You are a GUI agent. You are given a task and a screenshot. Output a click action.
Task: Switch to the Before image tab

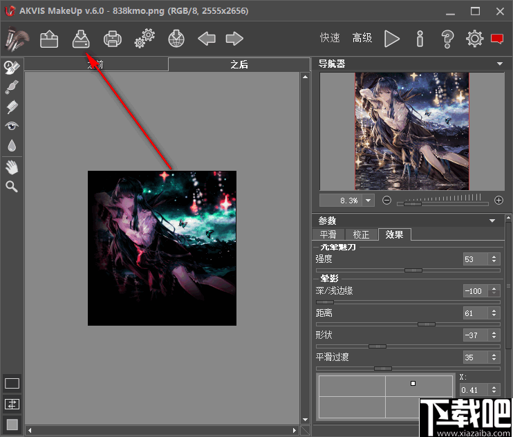[96, 64]
